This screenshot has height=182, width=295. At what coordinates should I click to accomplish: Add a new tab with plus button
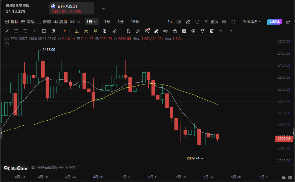(x=103, y=8)
